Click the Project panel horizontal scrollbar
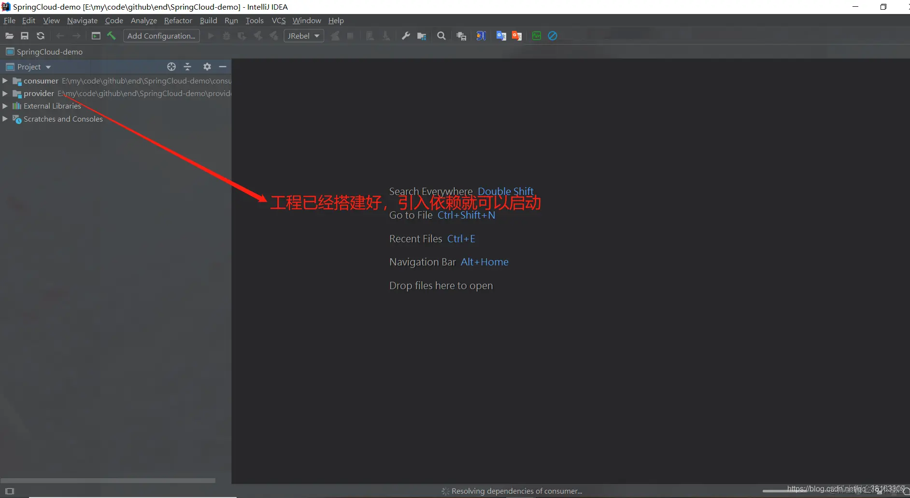910x498 pixels. pyautogui.click(x=108, y=480)
